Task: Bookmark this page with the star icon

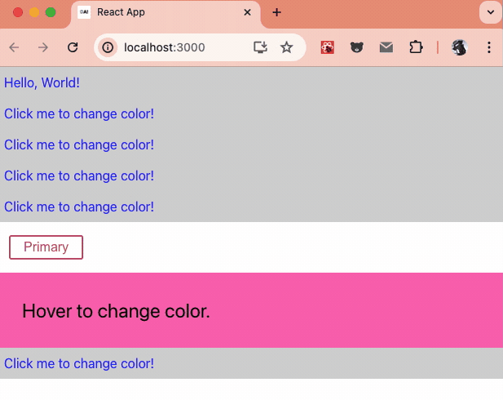Action: (286, 47)
